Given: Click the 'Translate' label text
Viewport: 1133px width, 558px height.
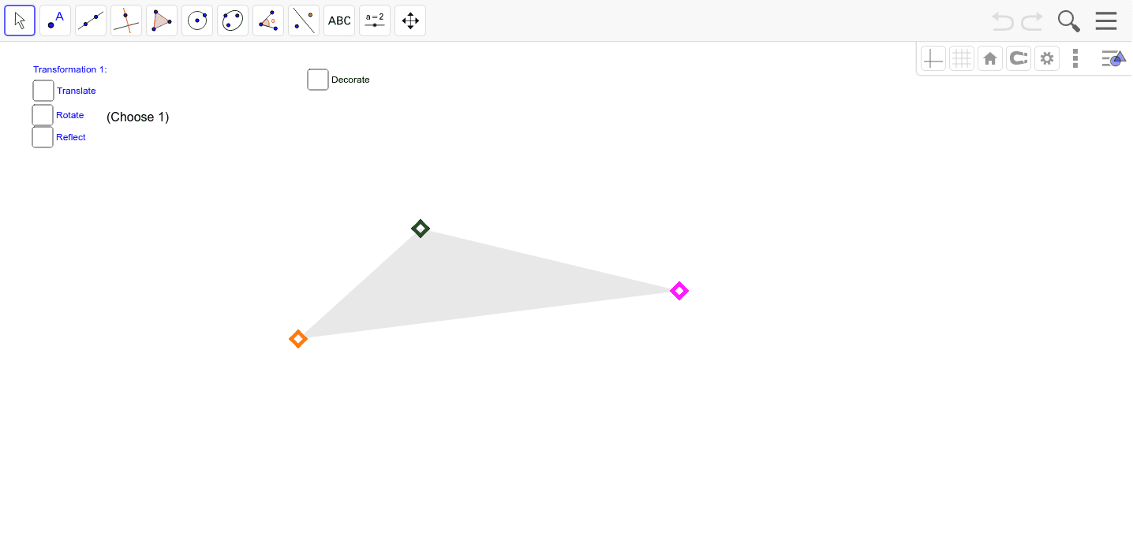Looking at the screenshot, I should pyautogui.click(x=77, y=91).
